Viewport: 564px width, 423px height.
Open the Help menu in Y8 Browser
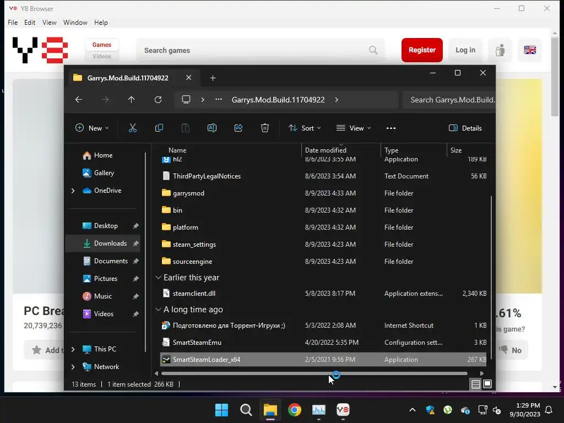coord(101,22)
